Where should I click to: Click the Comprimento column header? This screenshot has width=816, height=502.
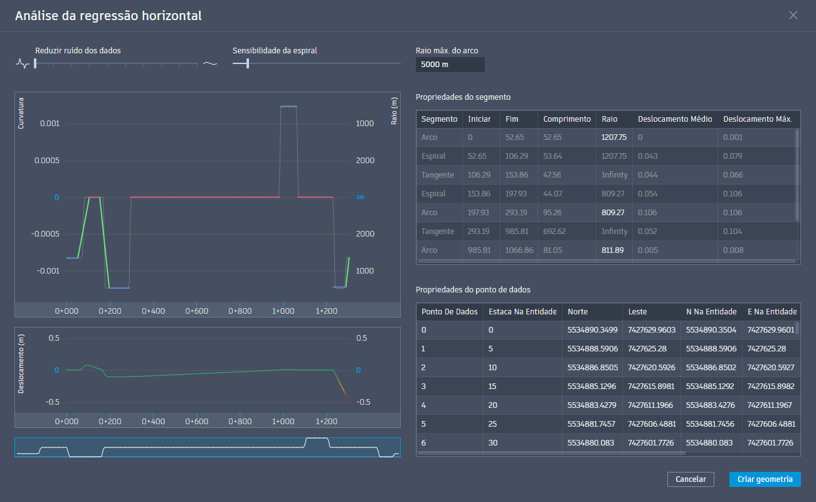[567, 119]
